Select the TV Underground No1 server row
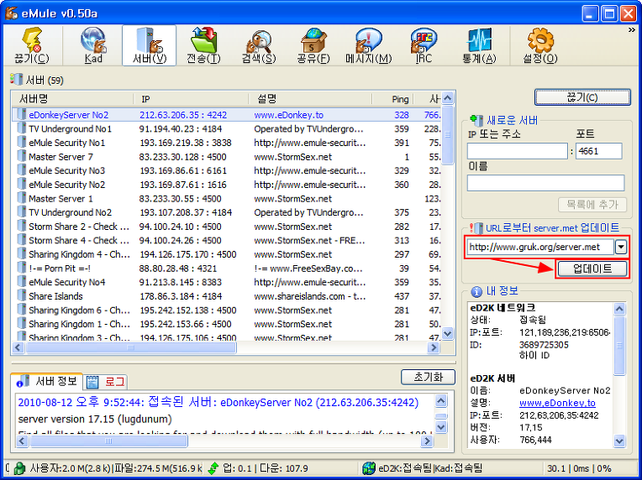Viewport: 642px width, 480px height. (x=227, y=128)
